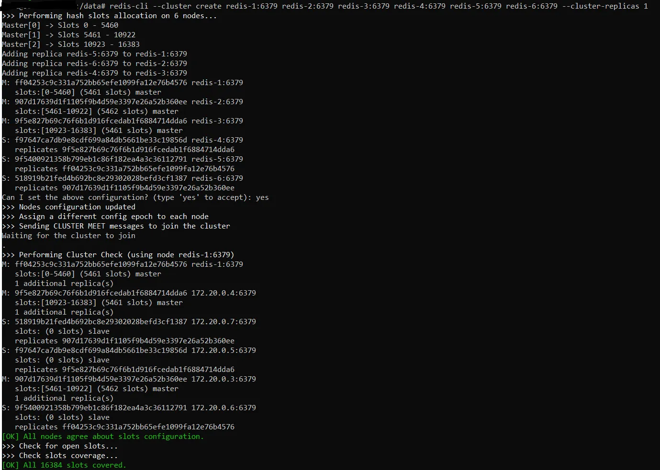Viewport: 660px width, 470px height.
Task: Click 'Master[2] -> Slots 10923 - 16383' line
Action: (71, 44)
